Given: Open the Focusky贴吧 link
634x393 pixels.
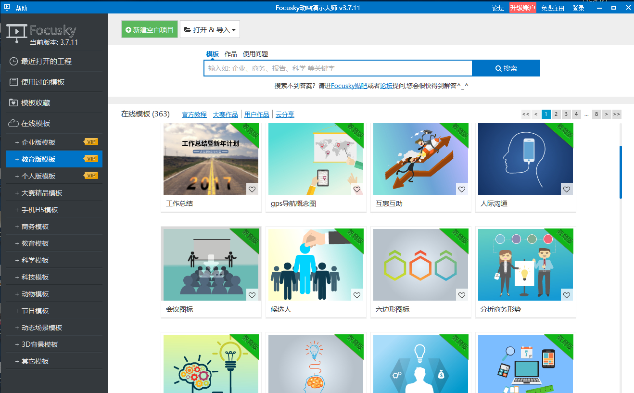Looking at the screenshot, I should (x=349, y=86).
